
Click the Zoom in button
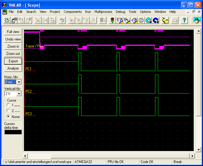tap(13, 46)
